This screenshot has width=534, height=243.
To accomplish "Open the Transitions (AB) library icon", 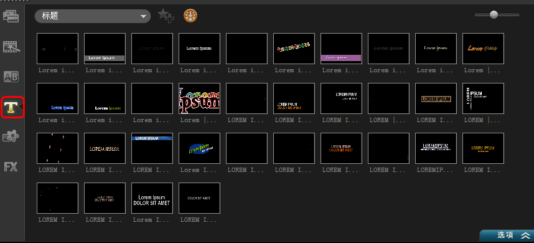I will point(11,77).
